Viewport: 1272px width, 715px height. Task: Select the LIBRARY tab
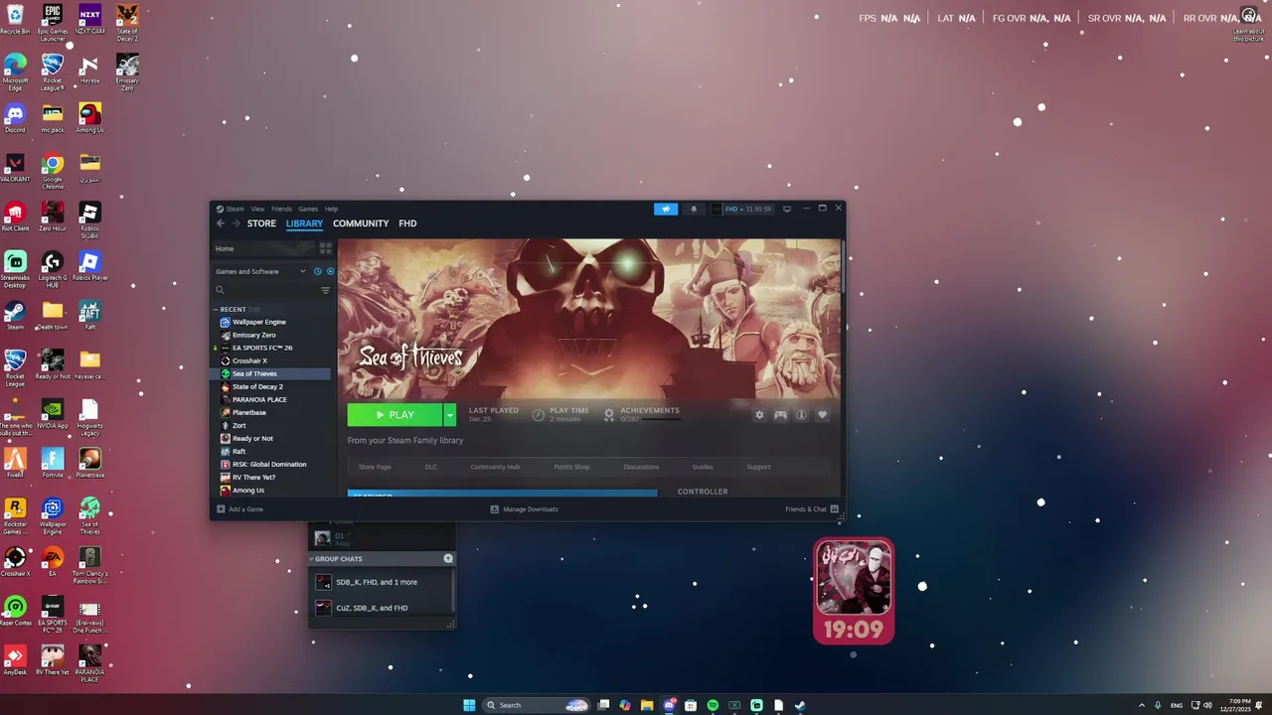point(304,223)
